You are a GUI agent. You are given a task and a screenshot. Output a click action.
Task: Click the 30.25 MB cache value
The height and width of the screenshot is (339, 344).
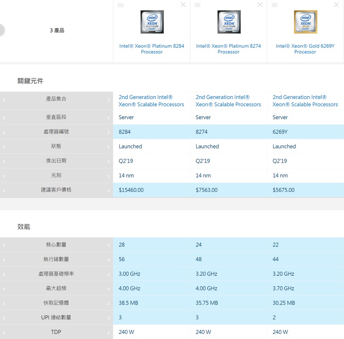(284, 303)
